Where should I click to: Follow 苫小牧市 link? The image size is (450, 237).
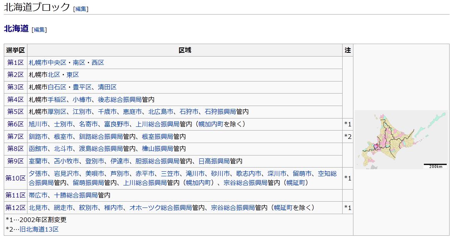point(67,161)
